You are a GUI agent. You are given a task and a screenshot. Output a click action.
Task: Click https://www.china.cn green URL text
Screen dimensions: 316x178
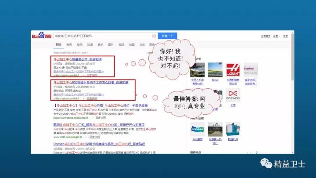click(72, 118)
